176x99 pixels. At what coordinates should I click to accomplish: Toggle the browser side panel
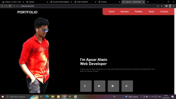[166, 6]
